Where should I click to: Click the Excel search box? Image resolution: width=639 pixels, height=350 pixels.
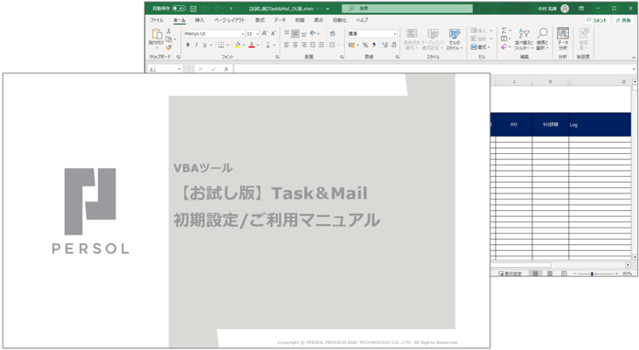407,8
